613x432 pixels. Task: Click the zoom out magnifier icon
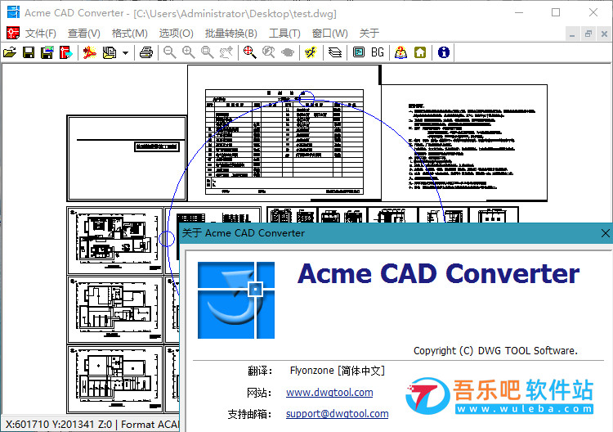pyautogui.click(x=169, y=52)
